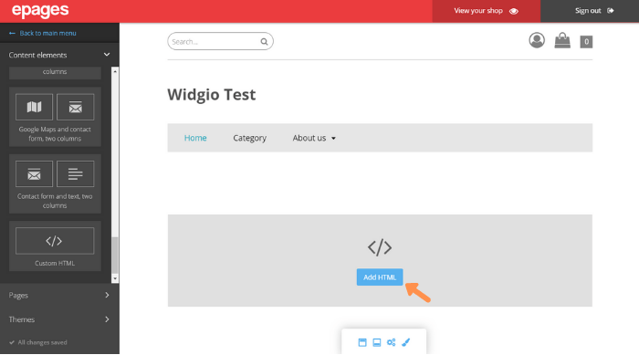The width and height of the screenshot is (639, 355).
Task: Go to the Home navigation tab
Action: [195, 138]
